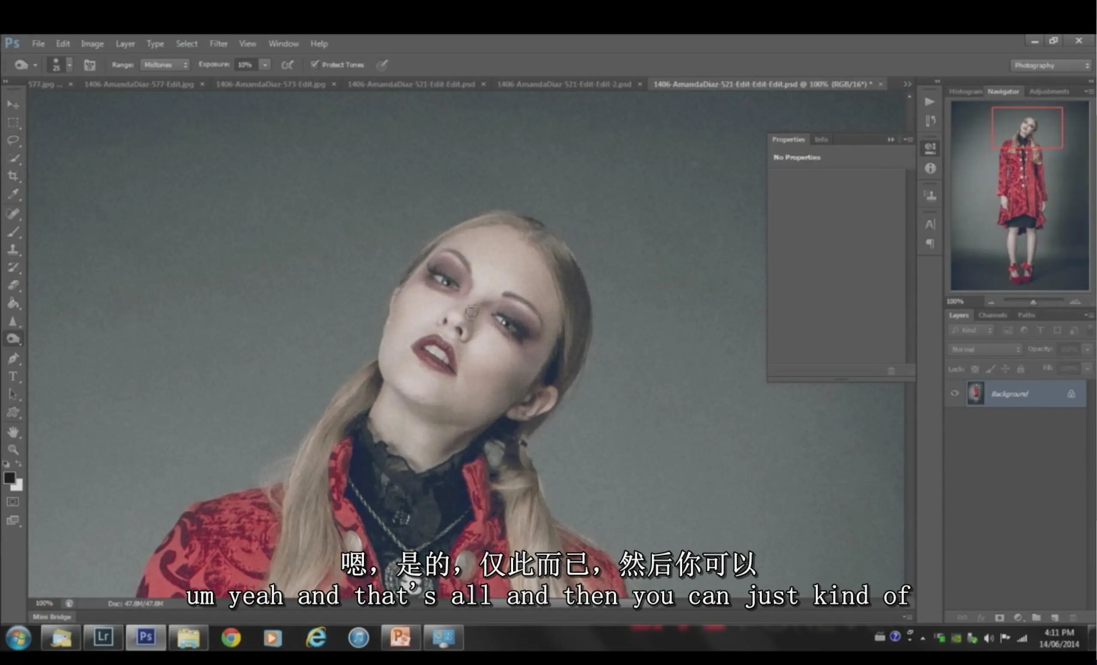Screen dimensions: 1097x665
Task: Click the foreground color swatch
Action: pos(9,478)
